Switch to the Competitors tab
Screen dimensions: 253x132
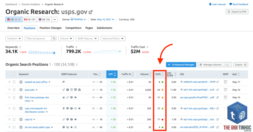(x=73, y=28)
